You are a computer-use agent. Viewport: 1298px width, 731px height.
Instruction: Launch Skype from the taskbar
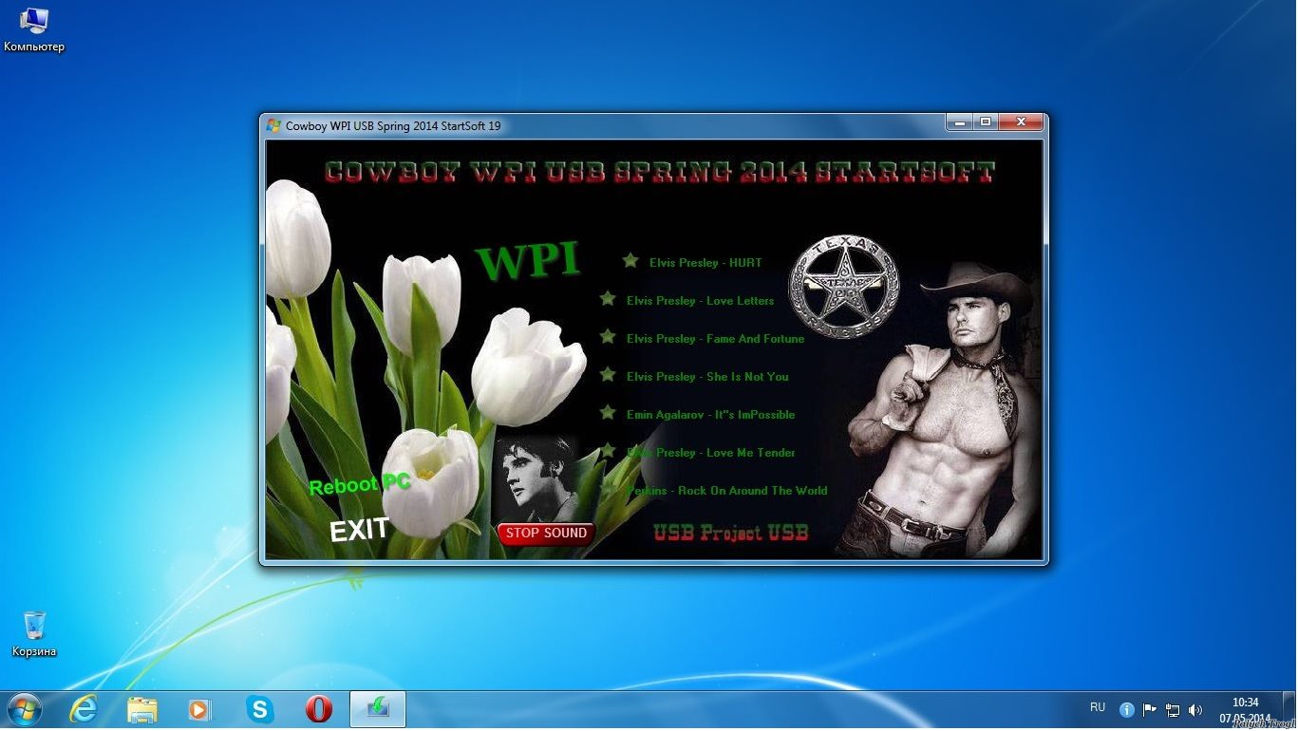point(259,709)
